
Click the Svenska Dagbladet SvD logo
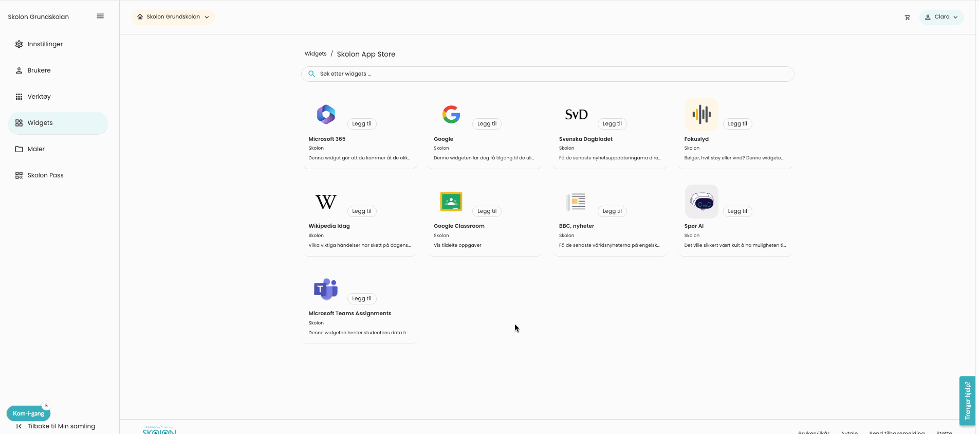pos(576,114)
